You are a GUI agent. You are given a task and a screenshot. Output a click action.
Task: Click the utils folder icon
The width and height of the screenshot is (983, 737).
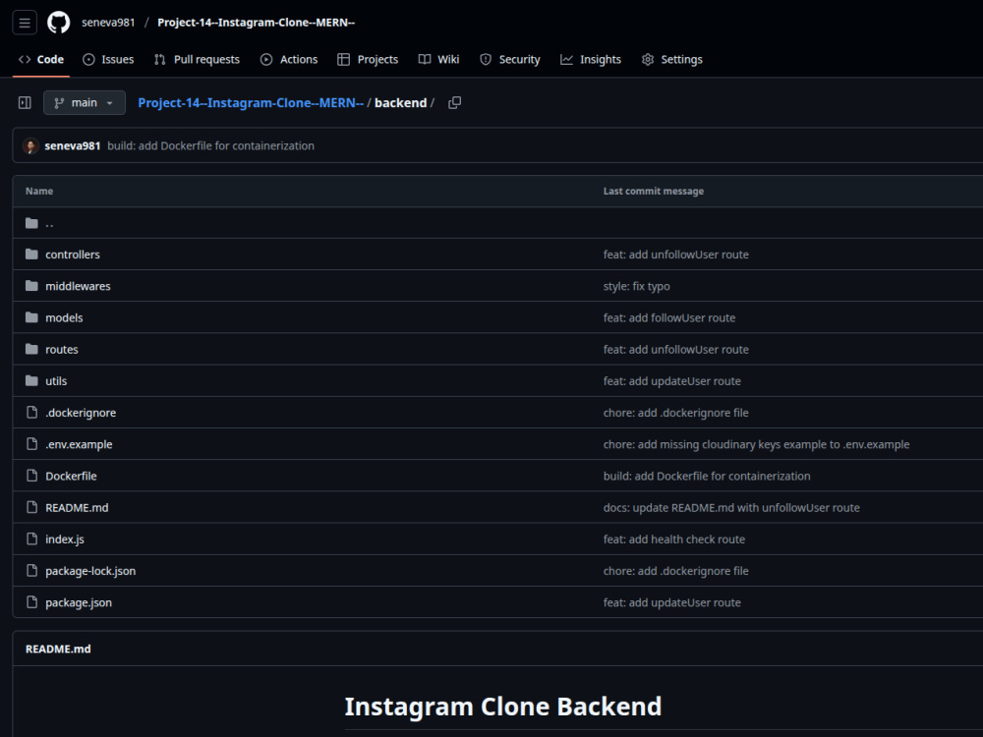pos(32,381)
